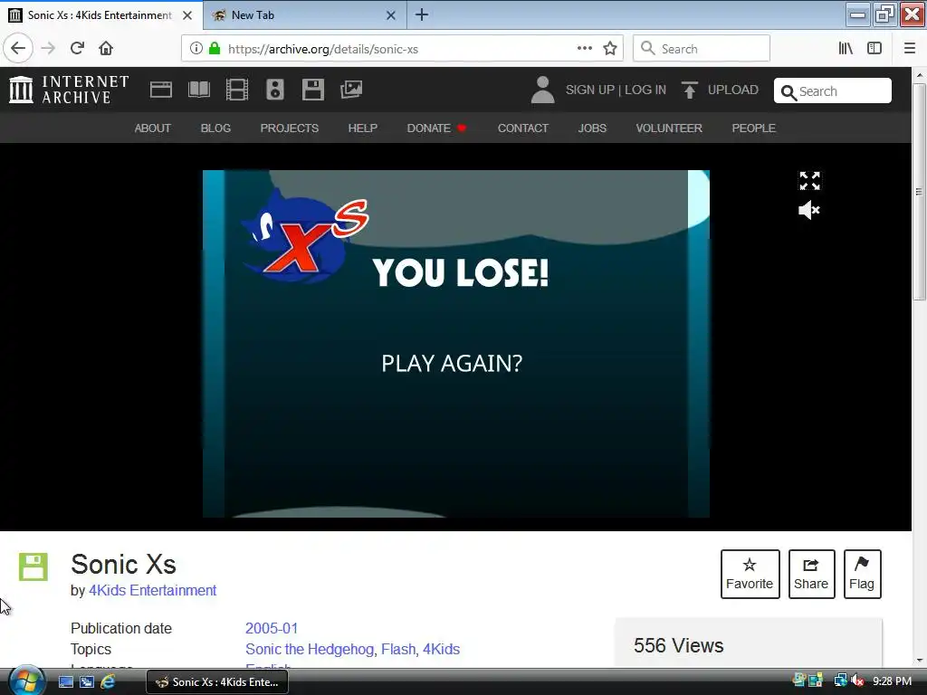
Task: Click the Share button
Action: pos(811,574)
